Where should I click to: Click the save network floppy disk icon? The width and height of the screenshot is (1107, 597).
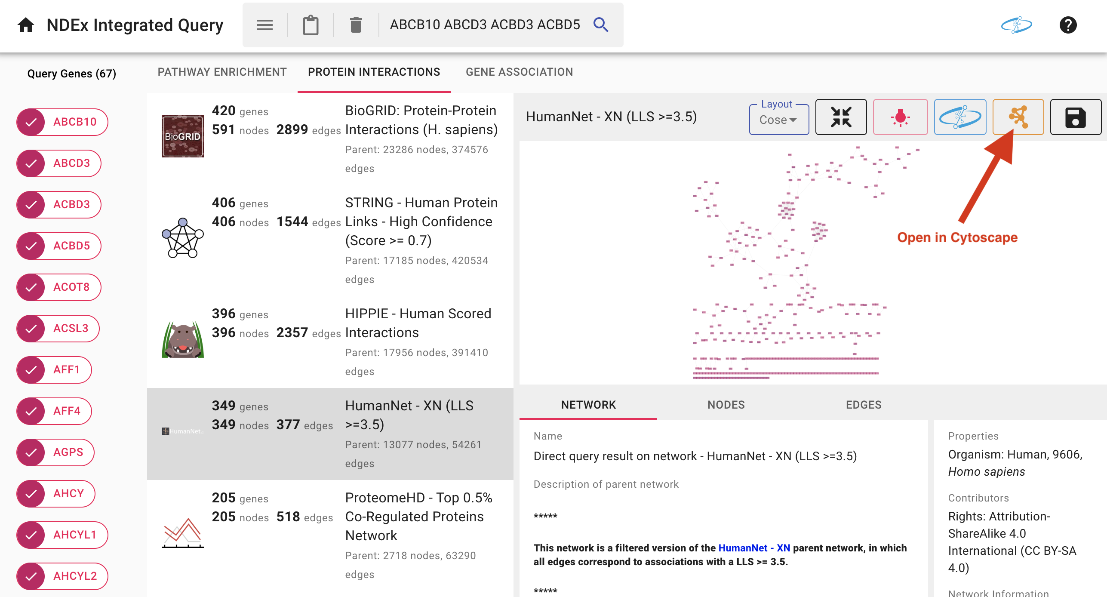[1075, 117]
